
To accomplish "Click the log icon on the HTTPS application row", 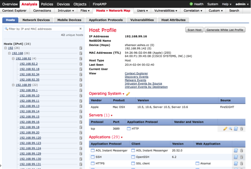I will (x=236, y=163).
